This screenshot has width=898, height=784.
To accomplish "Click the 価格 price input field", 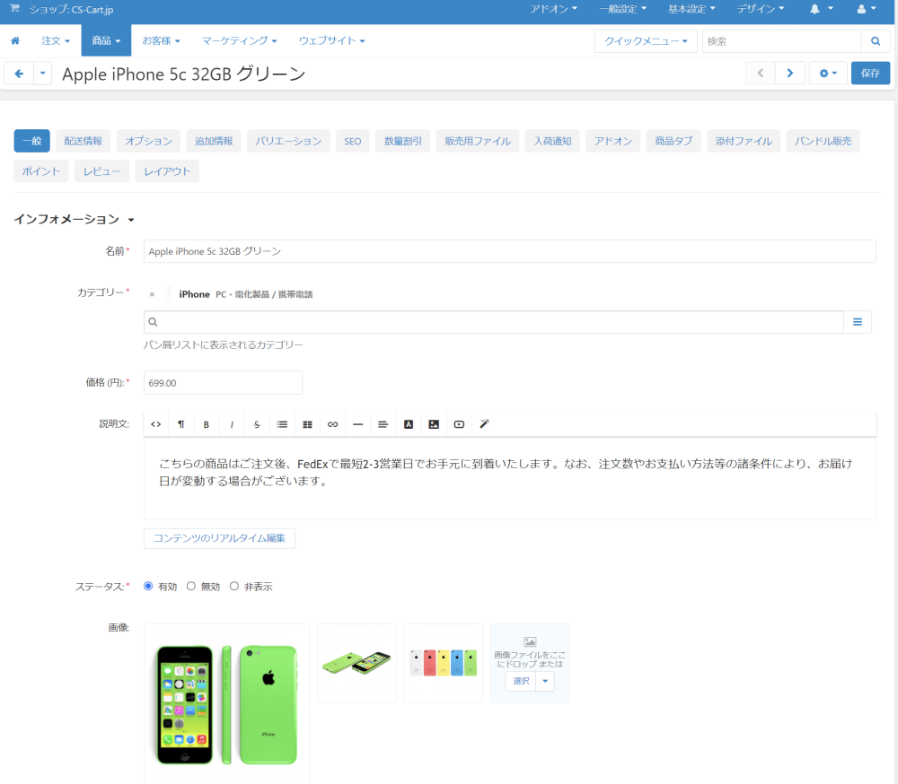I will click(223, 383).
